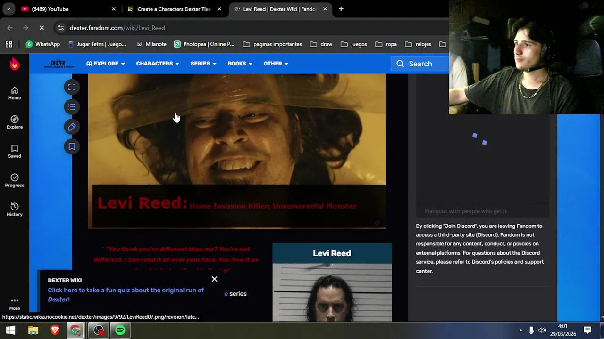
Task: Open Explore in the Fandom sidebar
Action: (x=15, y=122)
